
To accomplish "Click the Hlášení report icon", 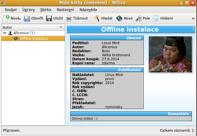I will click(x=156, y=18).
